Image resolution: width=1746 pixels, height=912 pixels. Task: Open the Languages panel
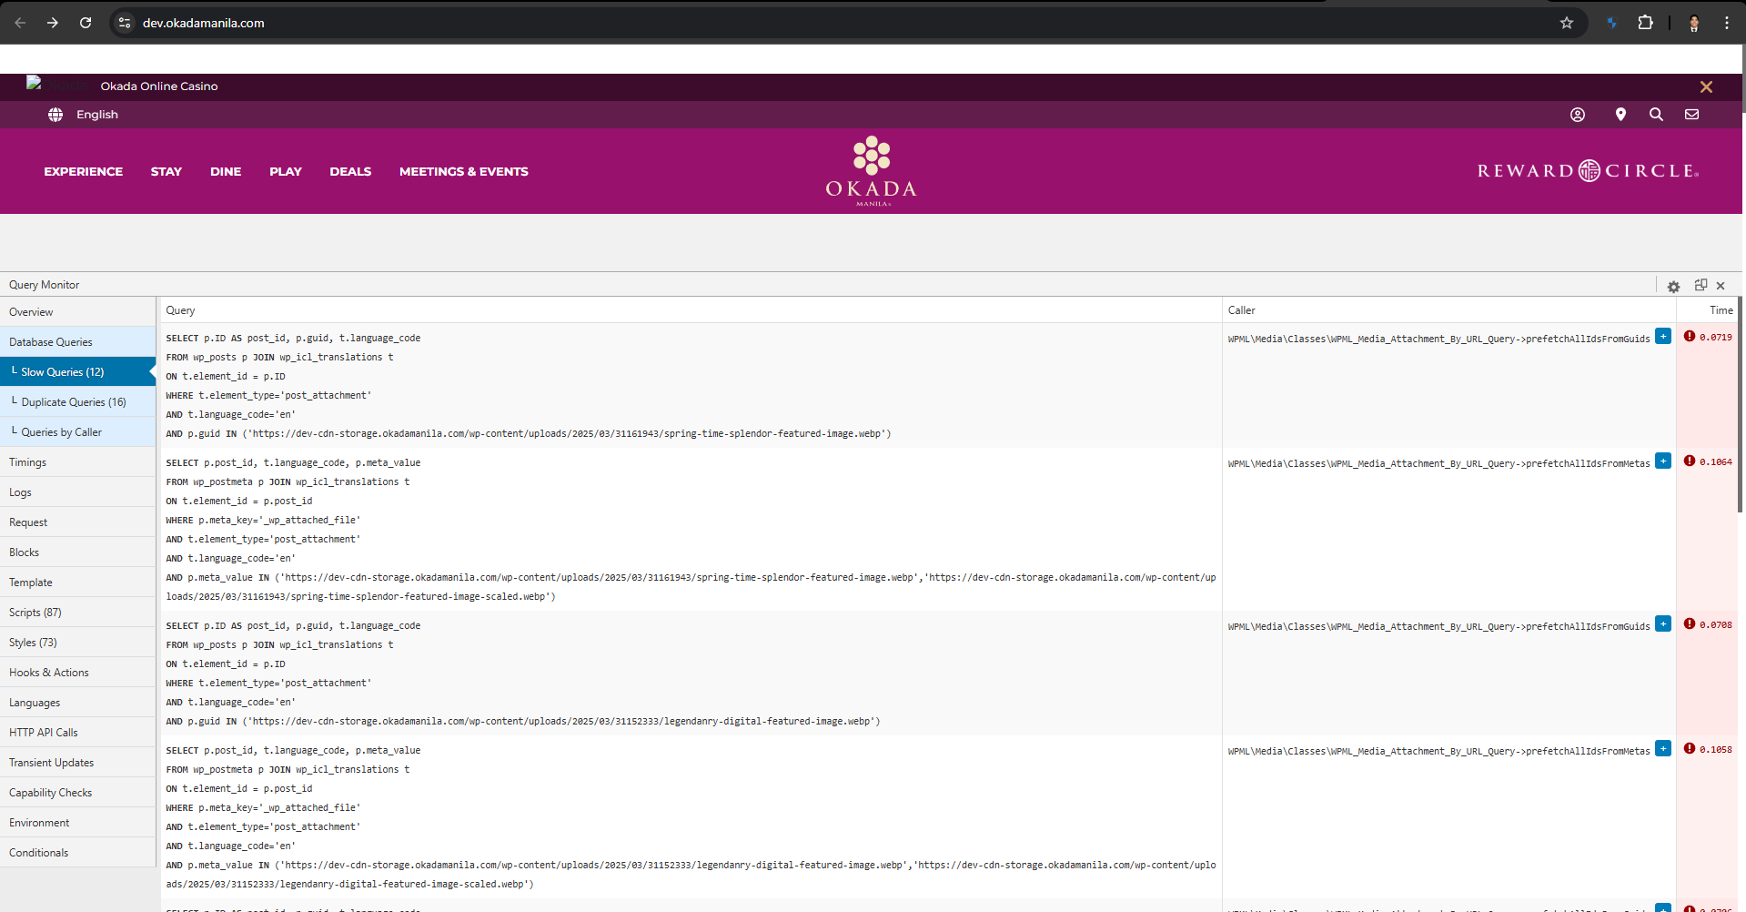pos(77,702)
